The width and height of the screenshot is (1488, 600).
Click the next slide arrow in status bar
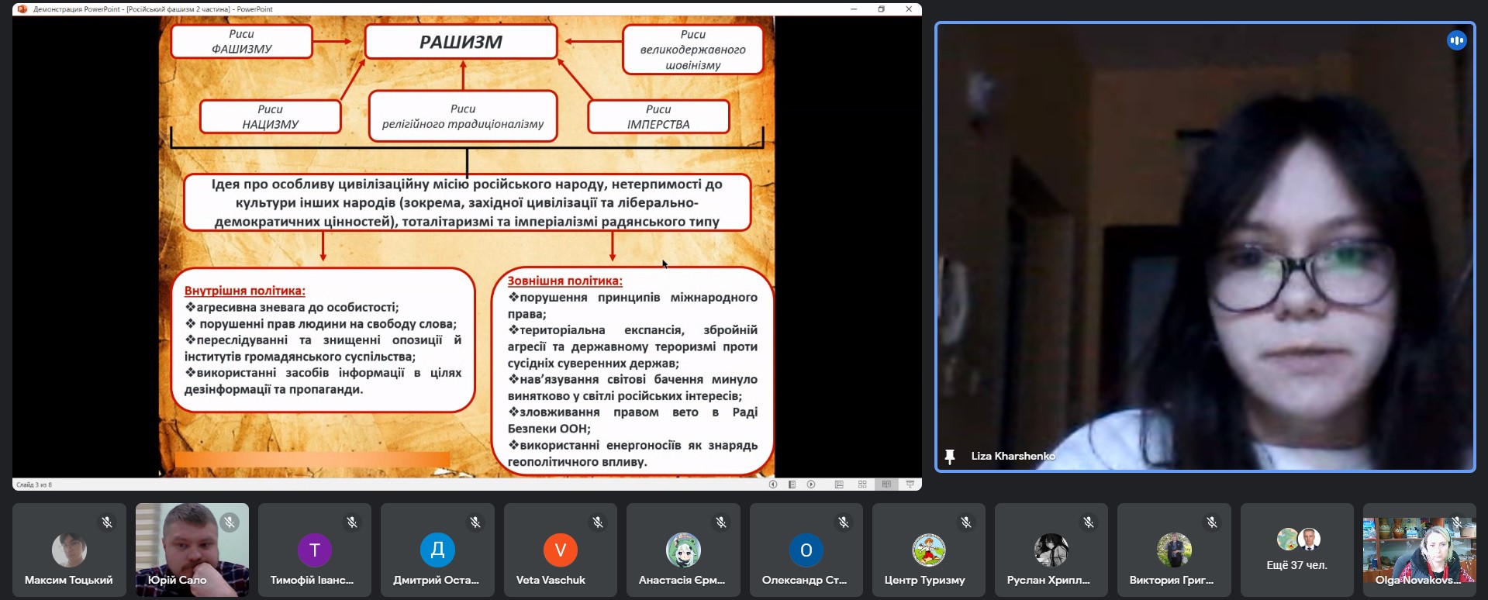(x=811, y=484)
